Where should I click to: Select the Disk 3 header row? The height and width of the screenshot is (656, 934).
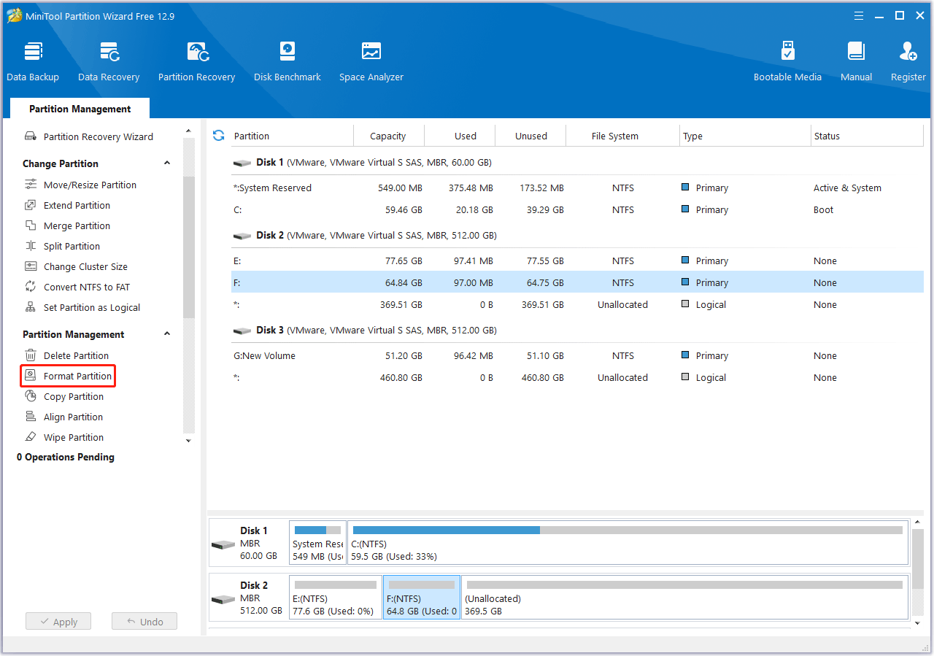click(577, 330)
